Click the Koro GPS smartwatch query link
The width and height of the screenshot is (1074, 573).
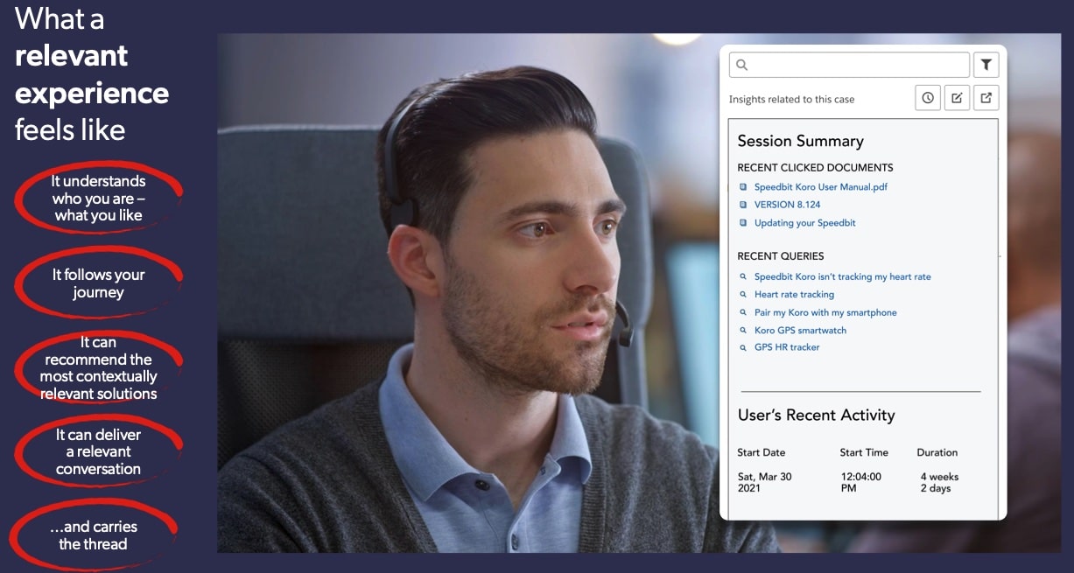pyautogui.click(x=800, y=331)
